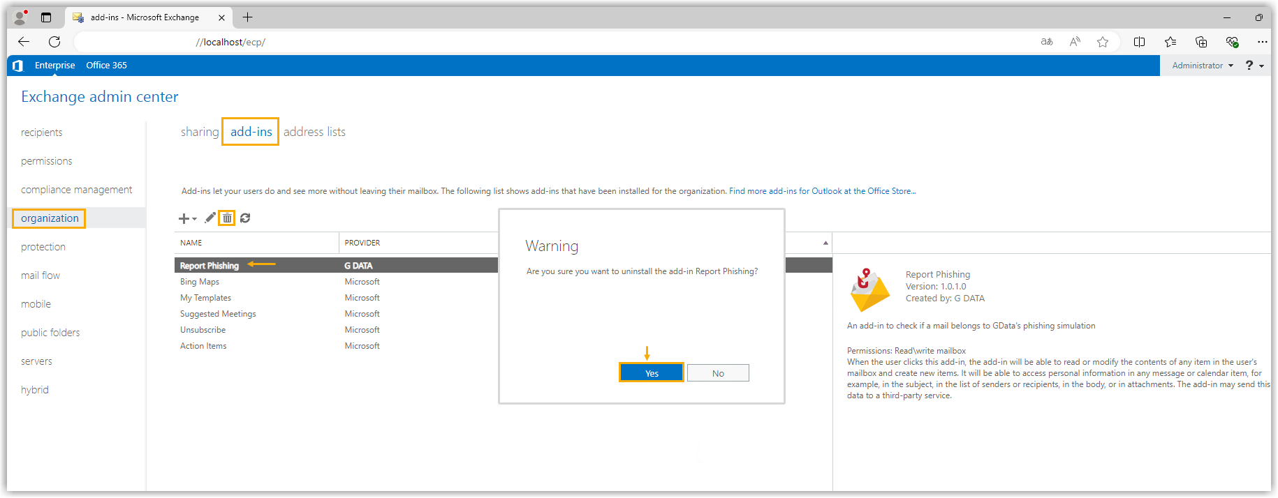
Task: Open public folders in the left navigation
Action: click(x=50, y=333)
